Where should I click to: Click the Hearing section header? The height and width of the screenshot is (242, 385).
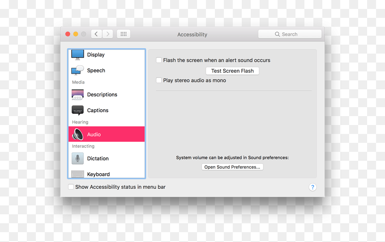click(x=80, y=122)
